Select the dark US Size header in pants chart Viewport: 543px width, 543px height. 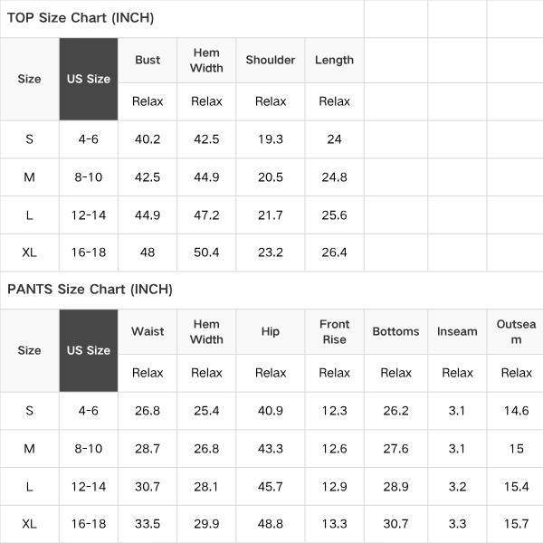coord(89,350)
